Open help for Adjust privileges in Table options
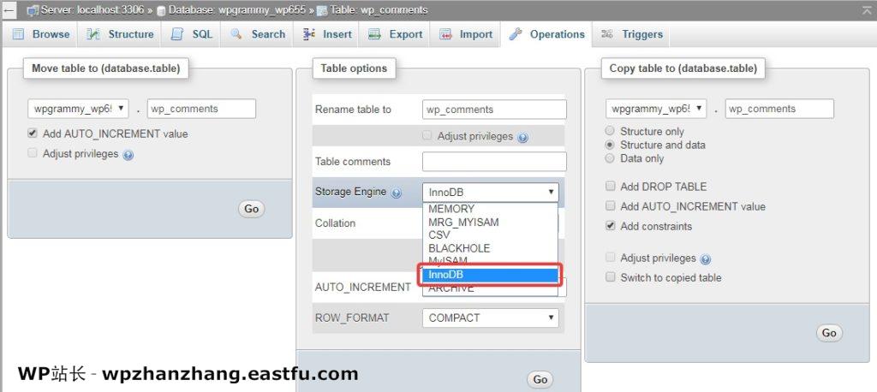Image resolution: width=877 pixels, height=392 pixels. pyautogui.click(x=523, y=137)
